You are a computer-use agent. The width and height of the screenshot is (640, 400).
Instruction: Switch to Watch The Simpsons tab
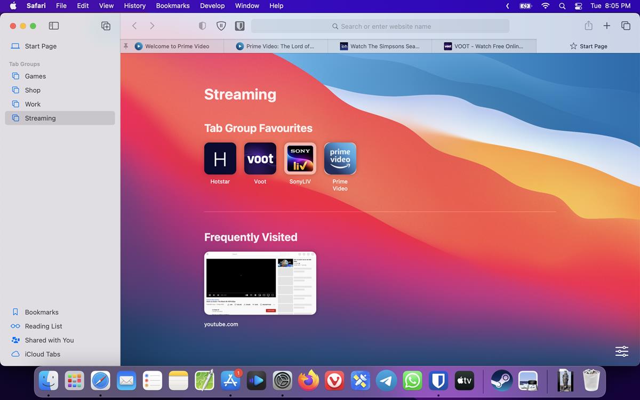tap(379, 46)
